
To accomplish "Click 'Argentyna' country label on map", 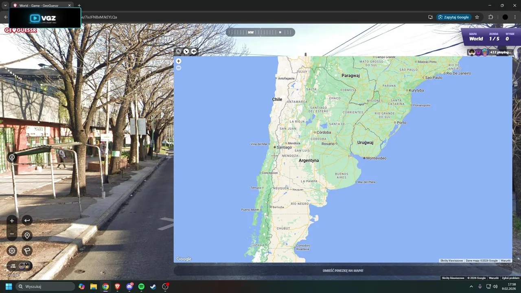I will point(309,160).
